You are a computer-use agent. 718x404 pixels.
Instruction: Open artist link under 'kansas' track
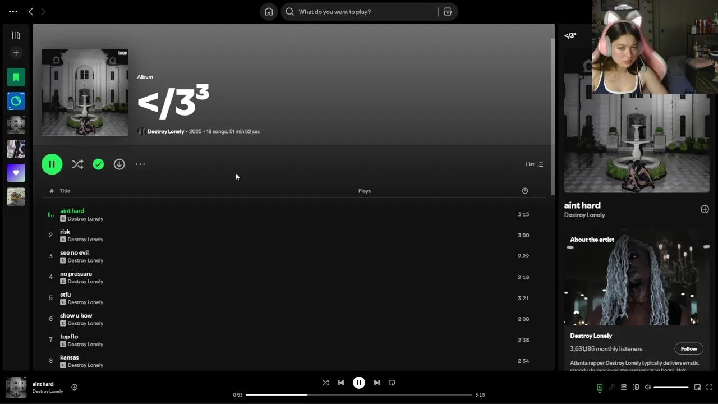[x=85, y=365]
